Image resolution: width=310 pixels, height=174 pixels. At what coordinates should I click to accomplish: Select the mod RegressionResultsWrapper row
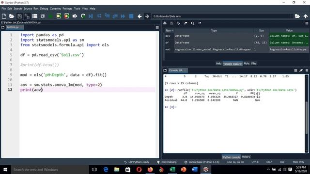(x=236, y=49)
